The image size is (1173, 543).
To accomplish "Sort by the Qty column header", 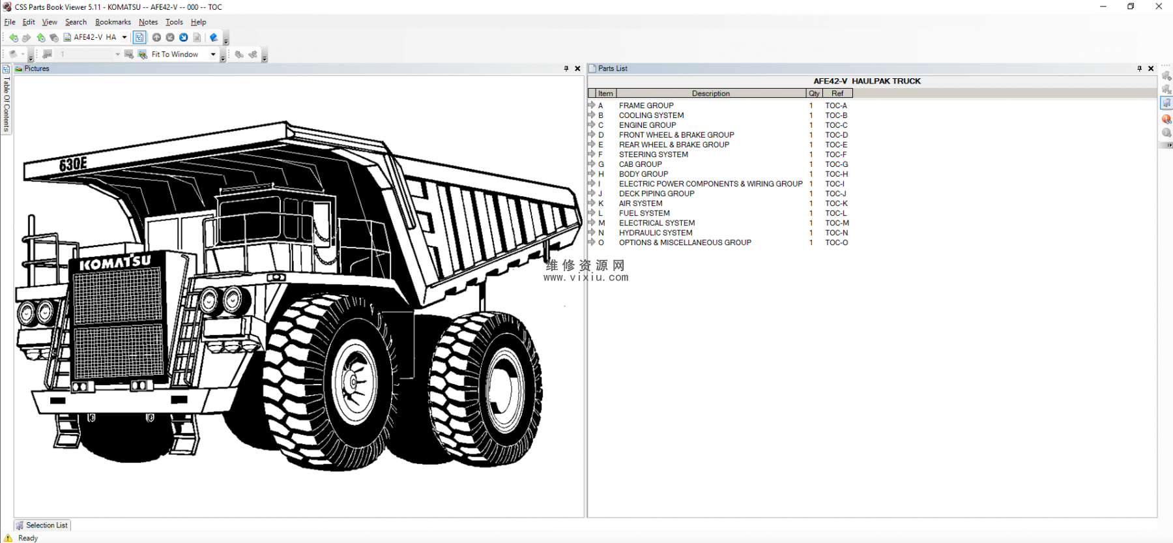I will (x=814, y=94).
